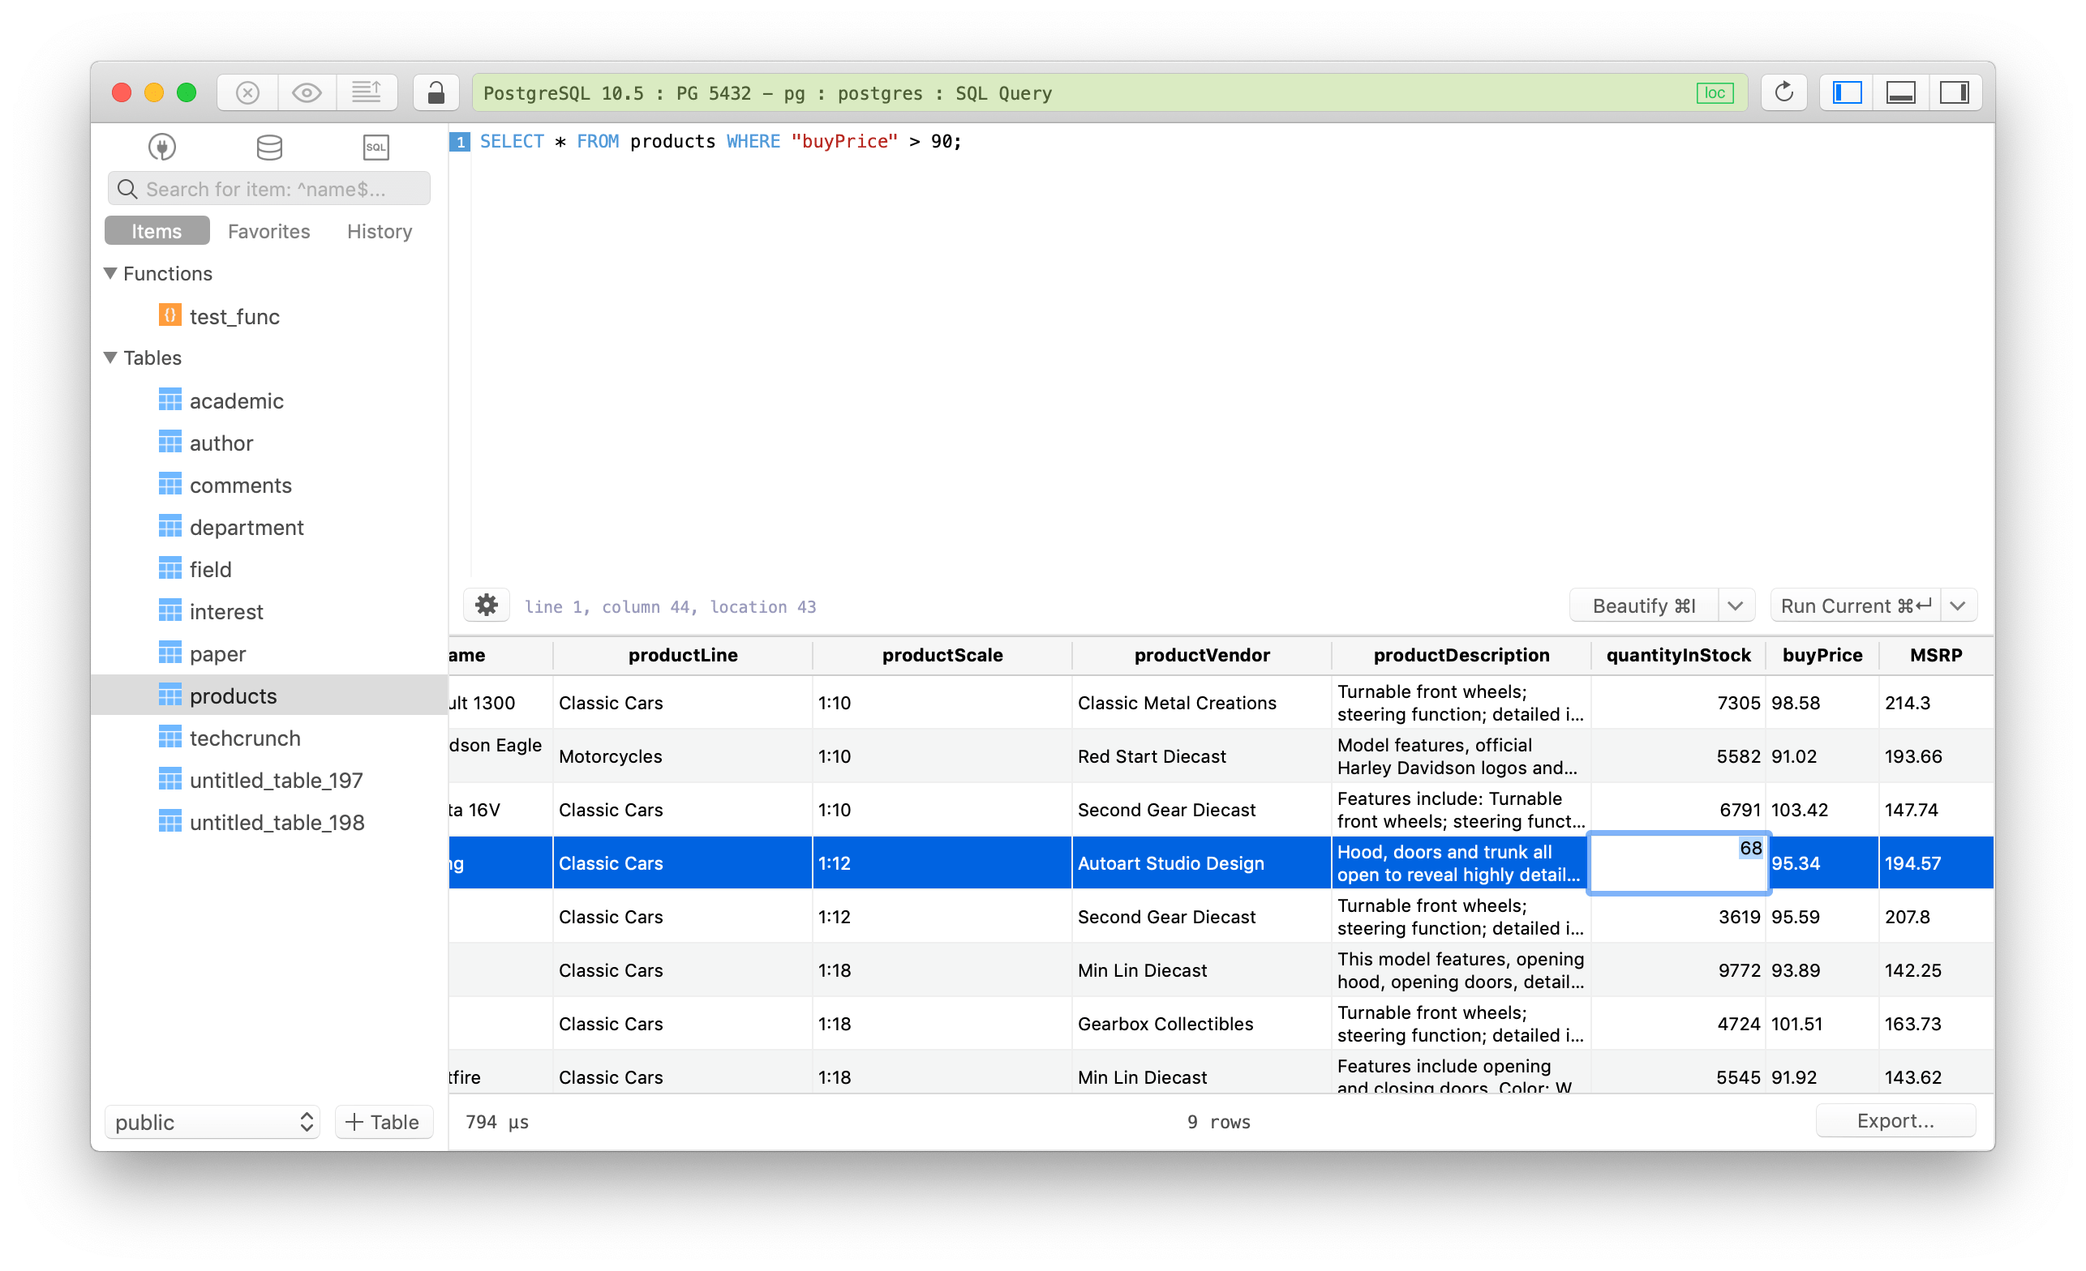2086x1271 pixels.
Task: Toggle the right panel visibility
Action: (1955, 92)
